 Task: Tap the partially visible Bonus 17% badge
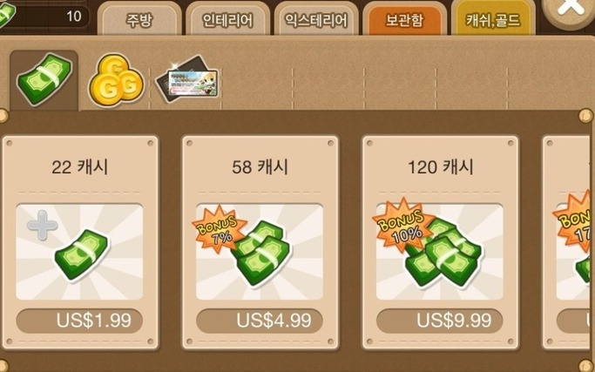pos(574,221)
